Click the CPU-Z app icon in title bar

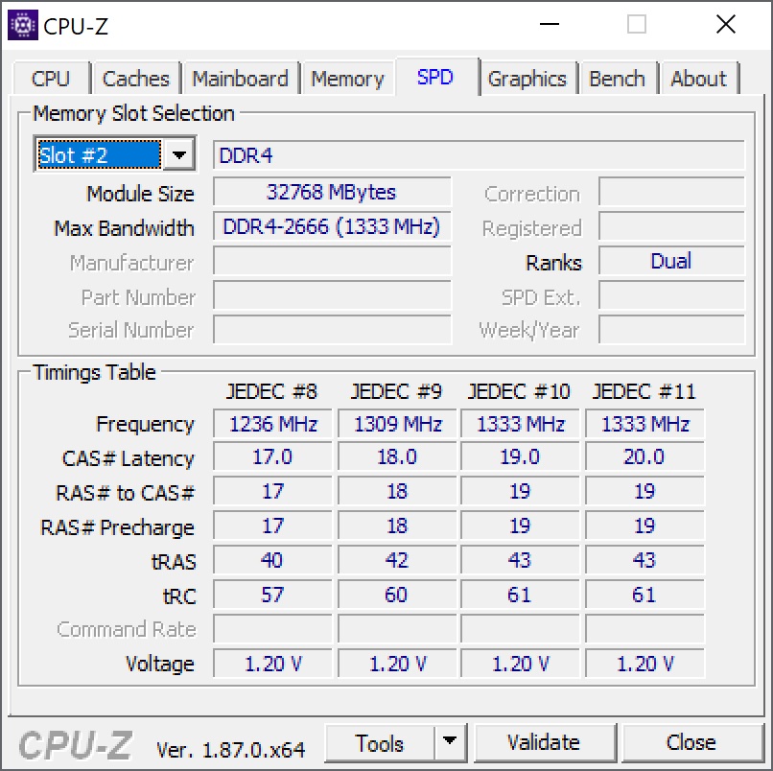(23, 25)
